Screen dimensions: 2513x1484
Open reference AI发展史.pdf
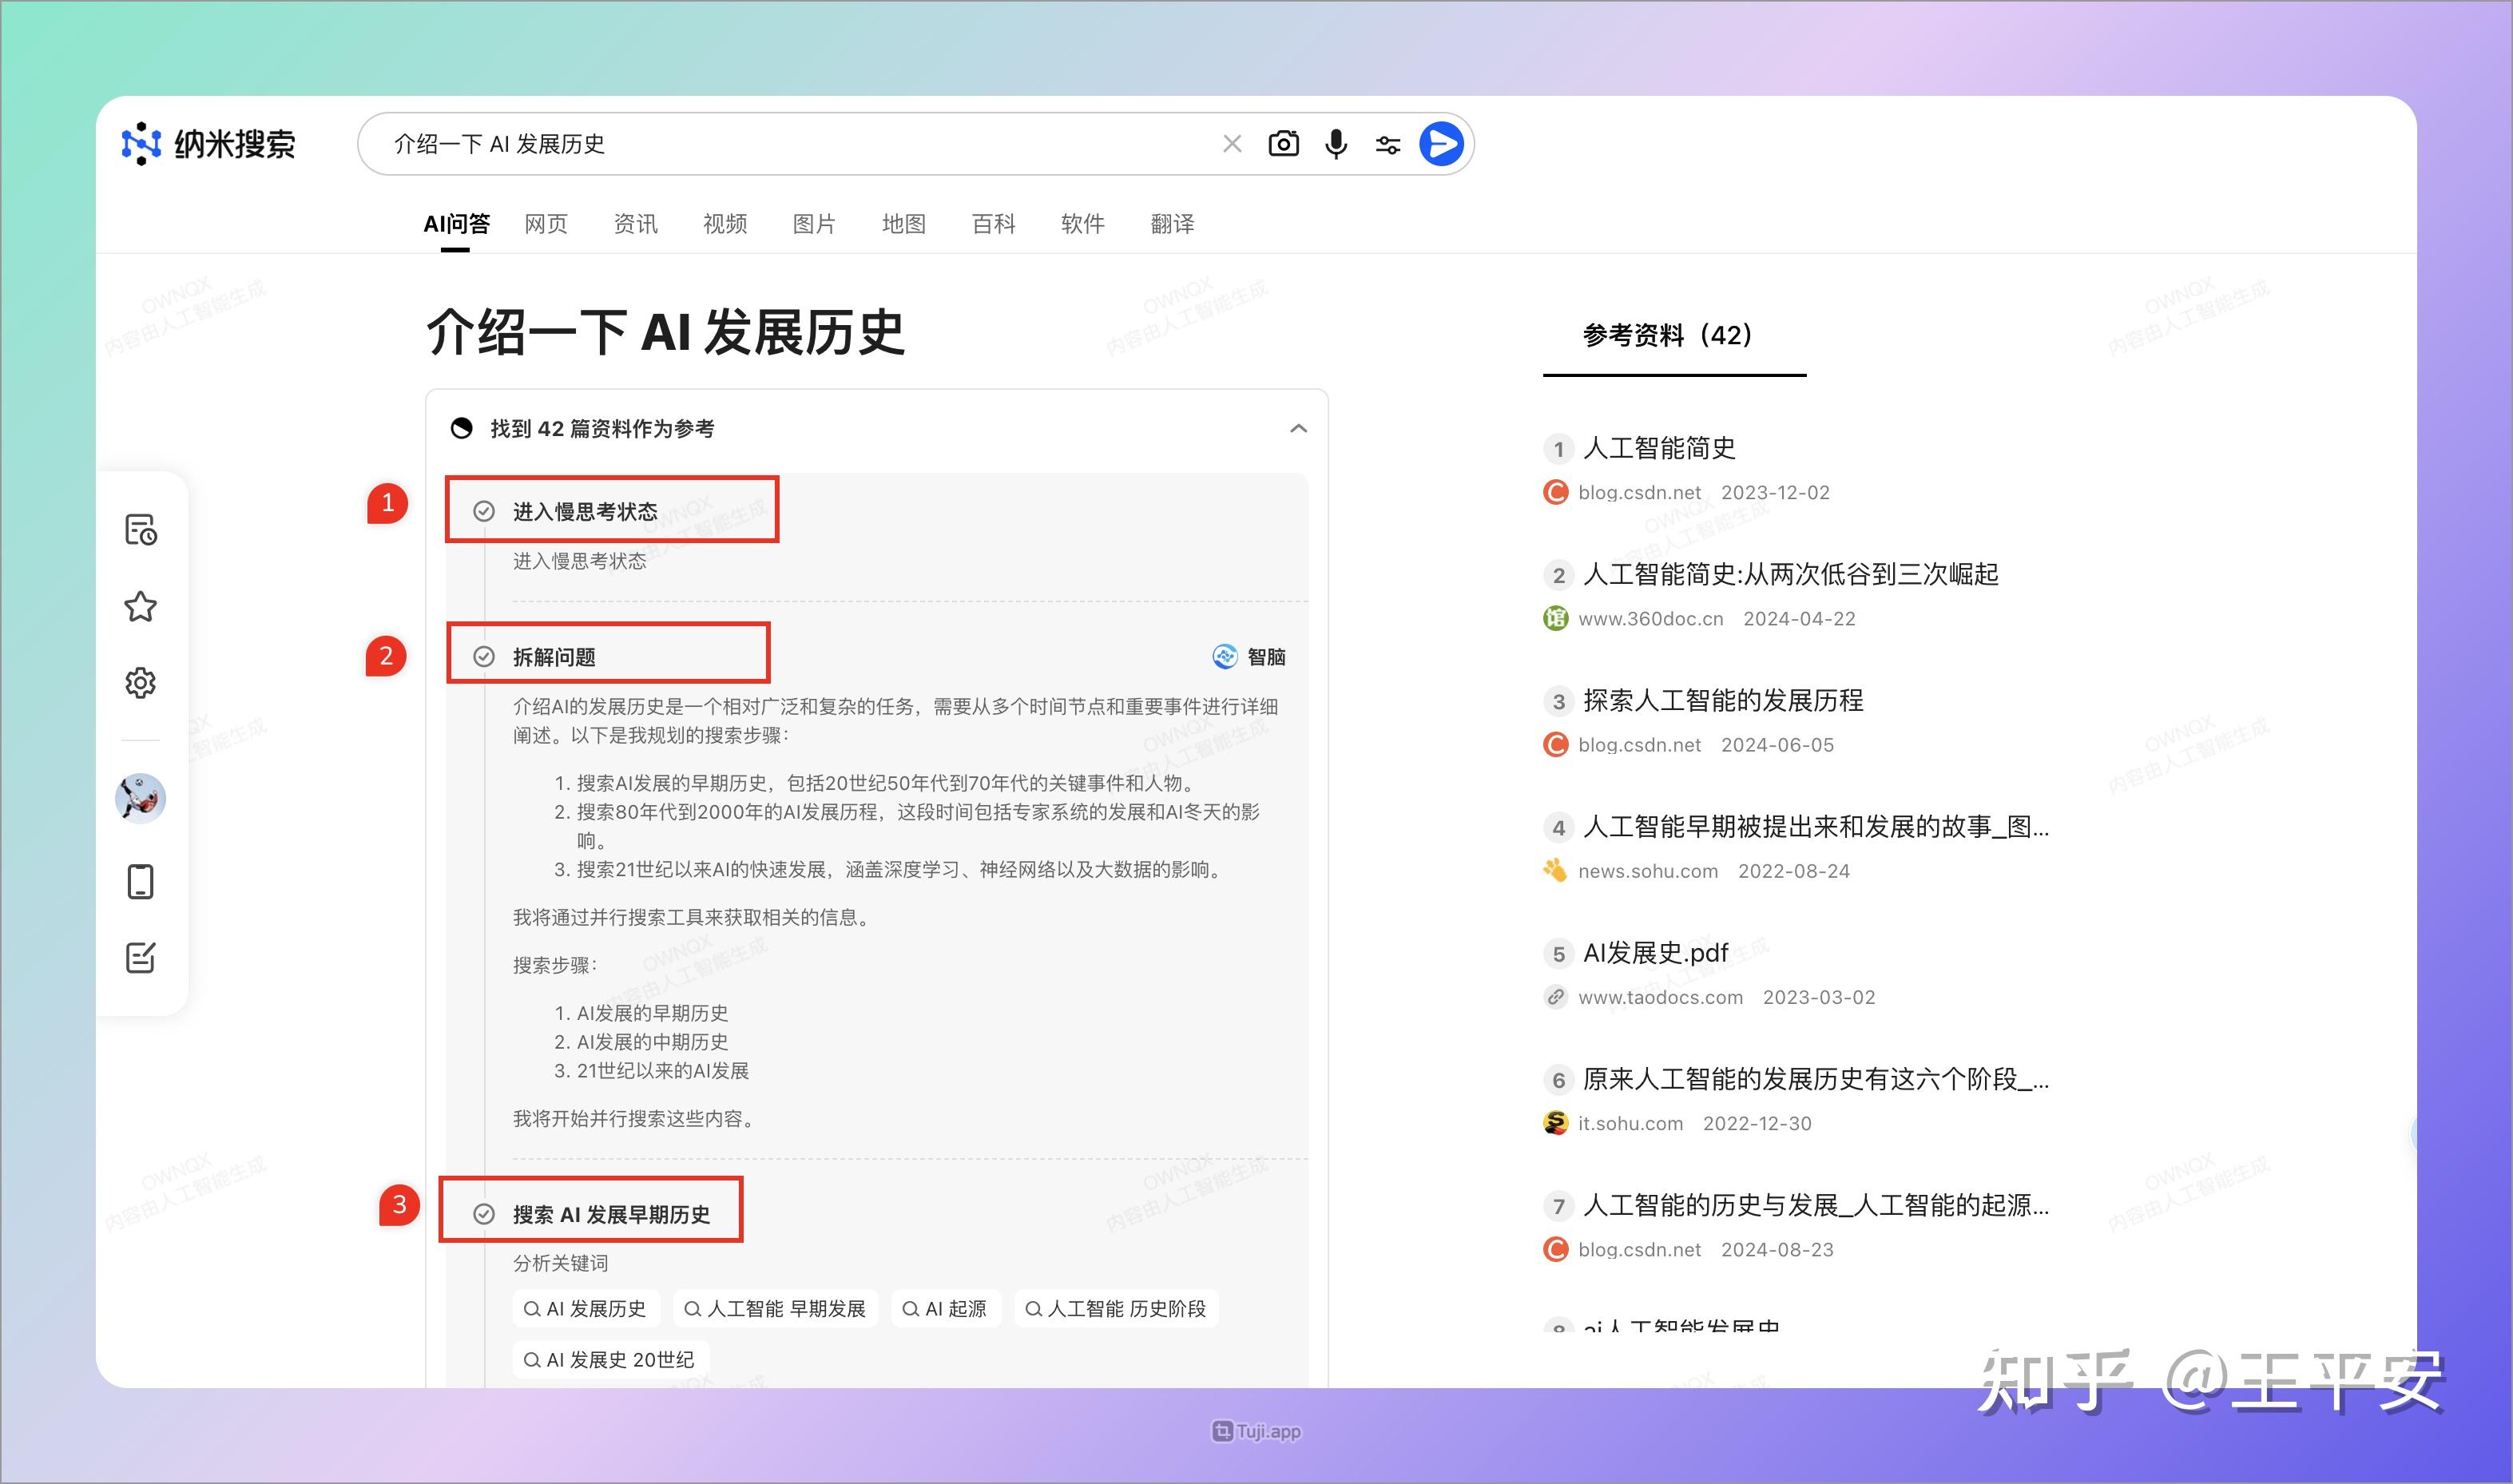coord(1656,953)
